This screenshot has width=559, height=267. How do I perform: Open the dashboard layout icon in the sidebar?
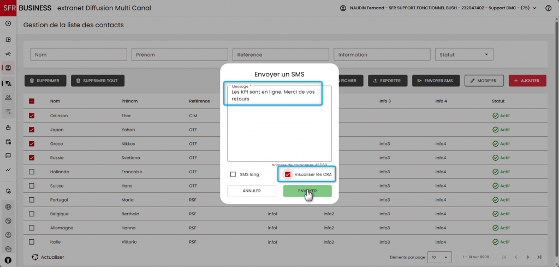click(x=8, y=40)
